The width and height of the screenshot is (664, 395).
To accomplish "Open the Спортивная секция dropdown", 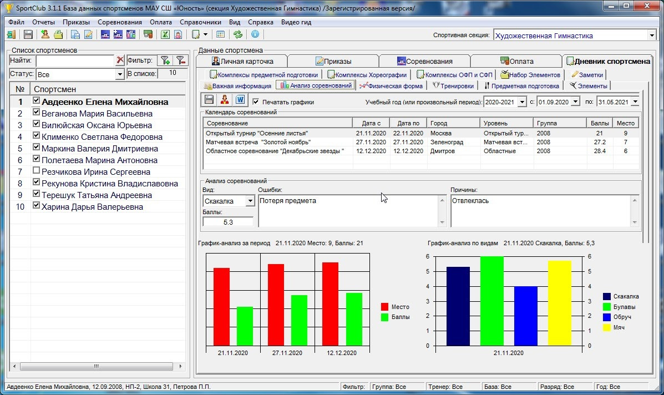I will (651, 36).
